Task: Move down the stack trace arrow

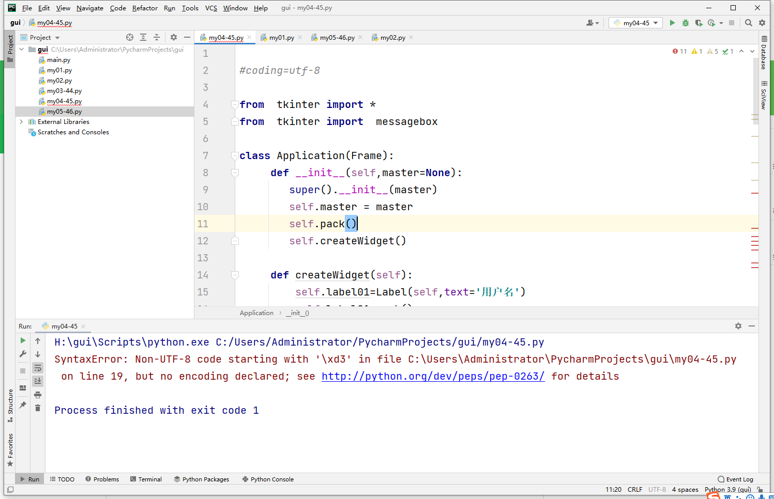Action: tap(38, 354)
